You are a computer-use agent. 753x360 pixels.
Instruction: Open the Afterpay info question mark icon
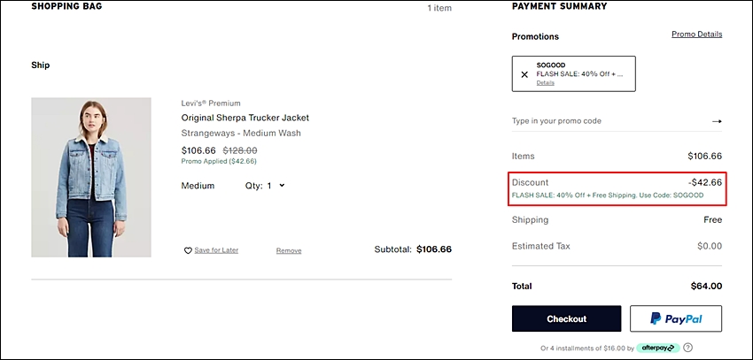coord(688,348)
